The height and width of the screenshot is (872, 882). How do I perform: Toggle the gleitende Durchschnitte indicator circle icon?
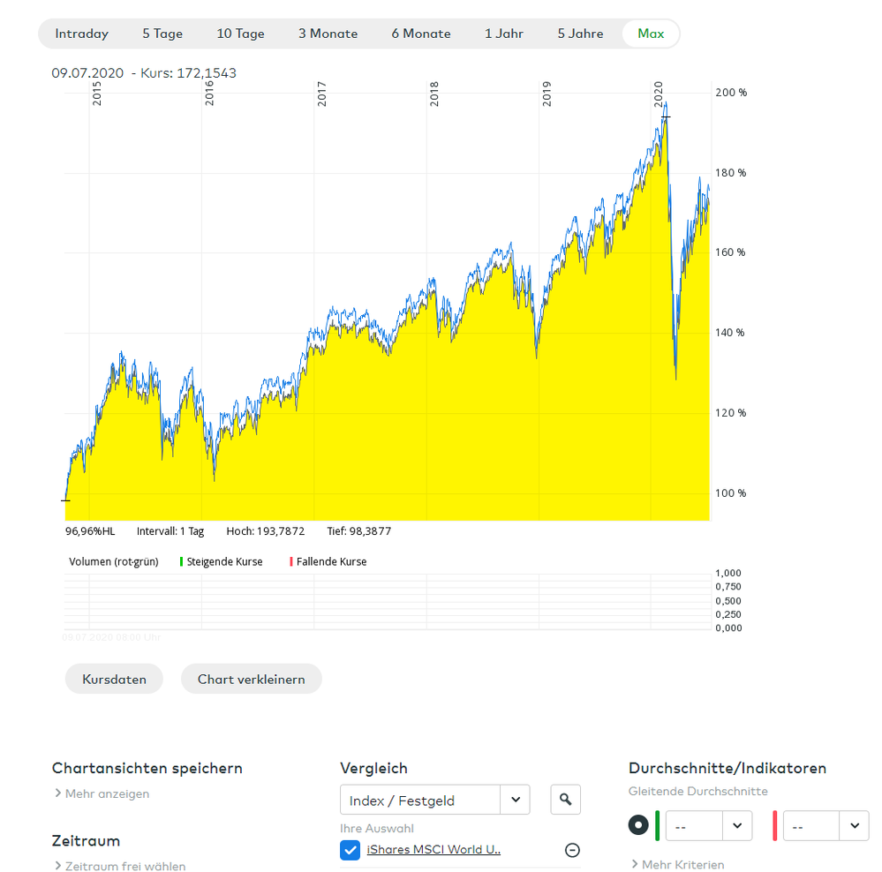pos(639,825)
